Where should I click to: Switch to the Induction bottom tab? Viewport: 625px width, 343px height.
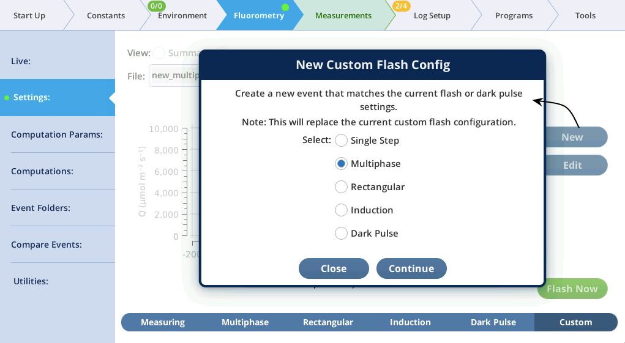410,322
